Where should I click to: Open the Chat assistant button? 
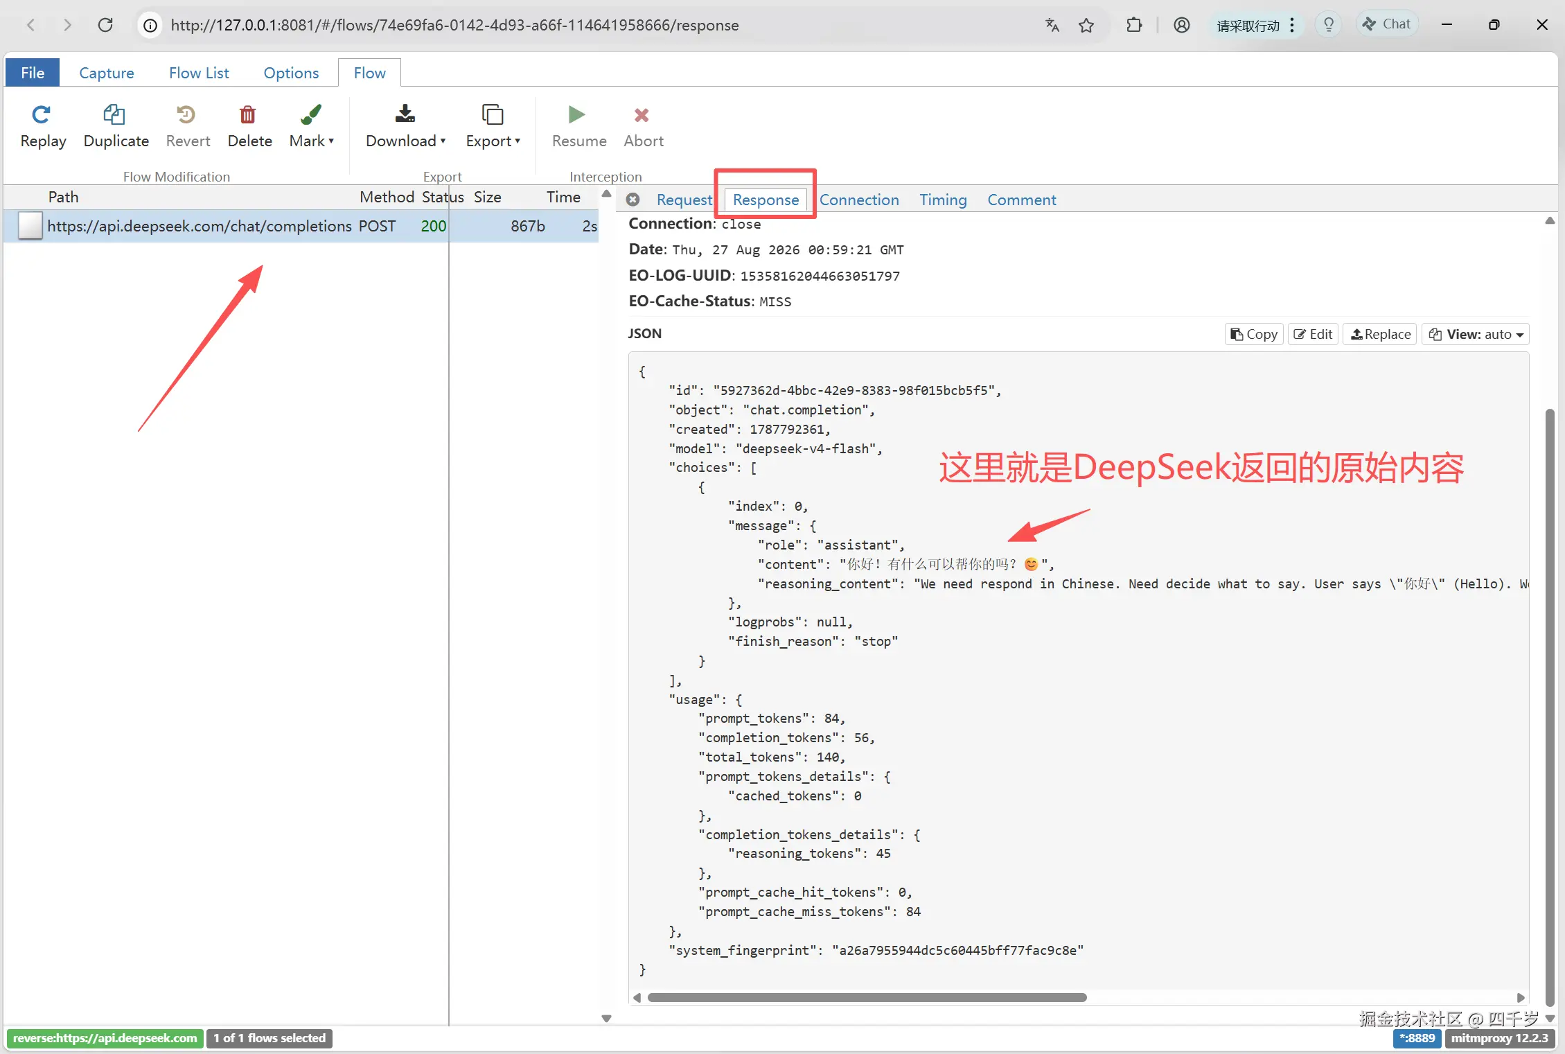[x=1388, y=24]
